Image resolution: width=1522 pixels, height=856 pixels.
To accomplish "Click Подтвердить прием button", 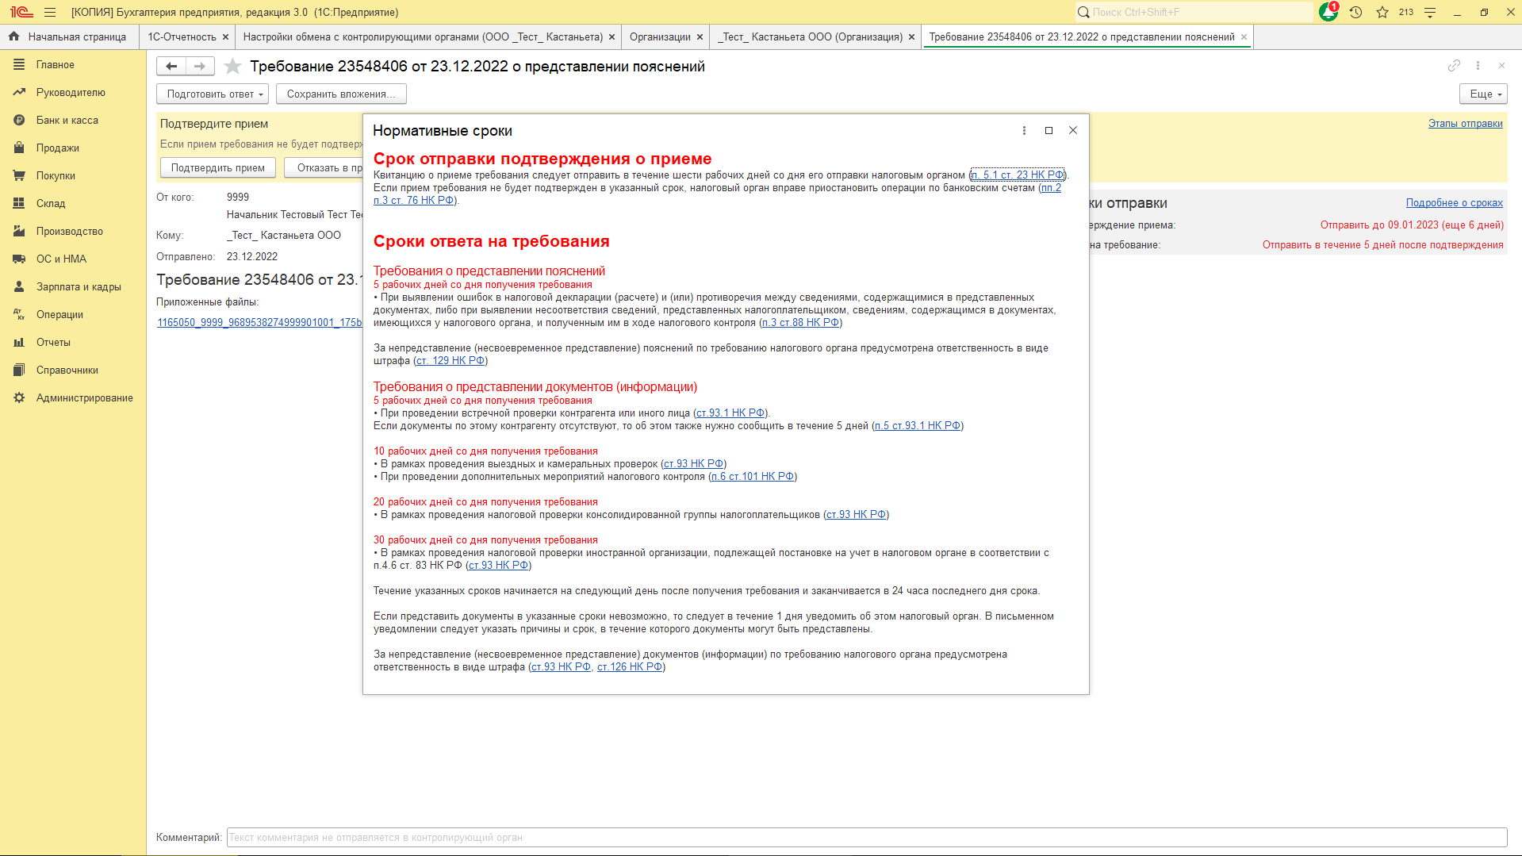I will (x=218, y=167).
